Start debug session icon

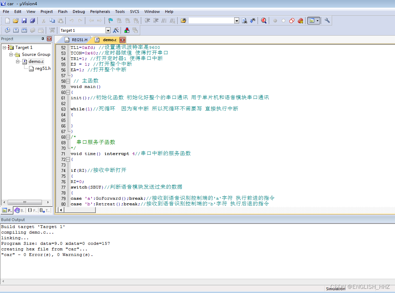click(x=264, y=21)
